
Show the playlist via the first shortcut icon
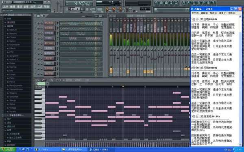[x=156, y=3]
